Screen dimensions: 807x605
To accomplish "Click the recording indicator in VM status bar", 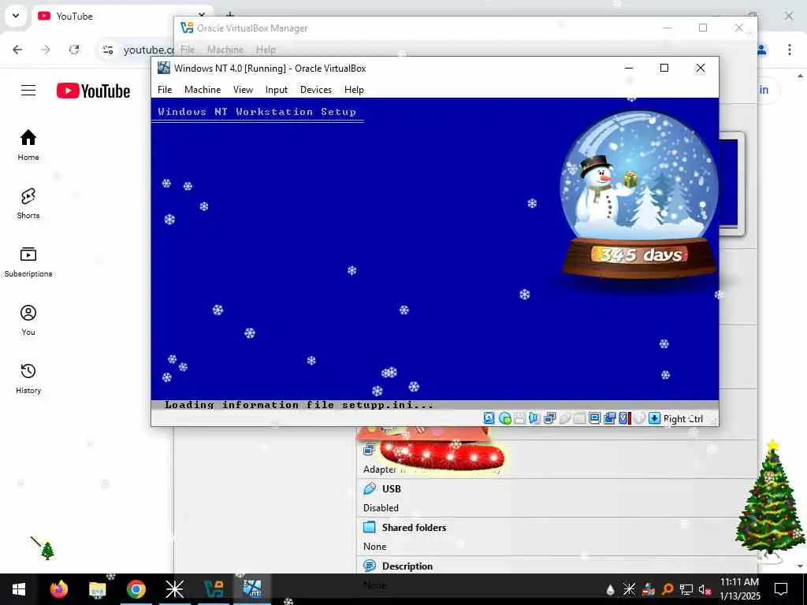I will pyautogui.click(x=610, y=418).
